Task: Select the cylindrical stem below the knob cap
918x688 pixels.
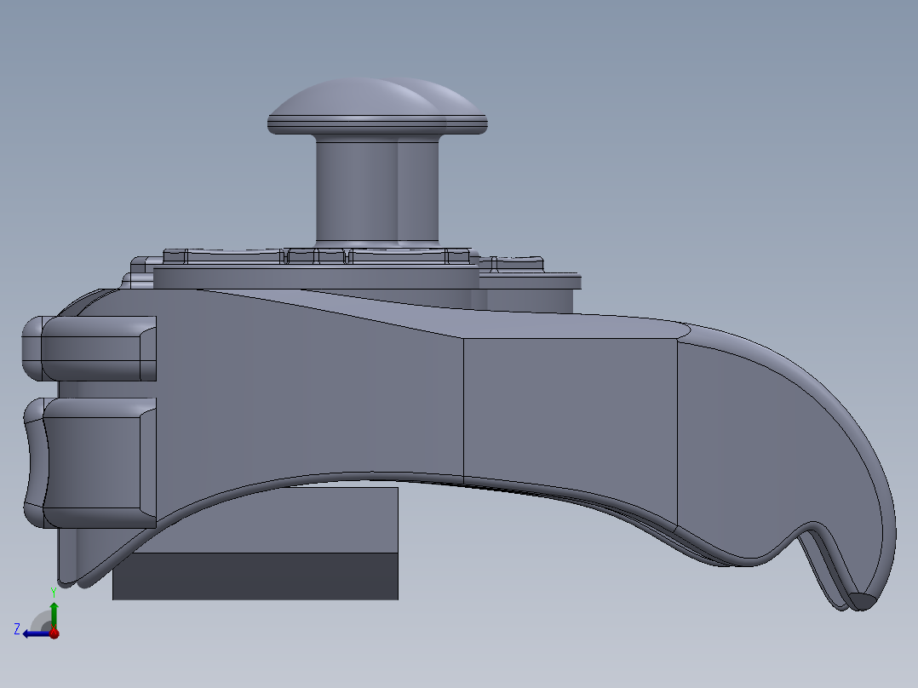Action: (377, 192)
